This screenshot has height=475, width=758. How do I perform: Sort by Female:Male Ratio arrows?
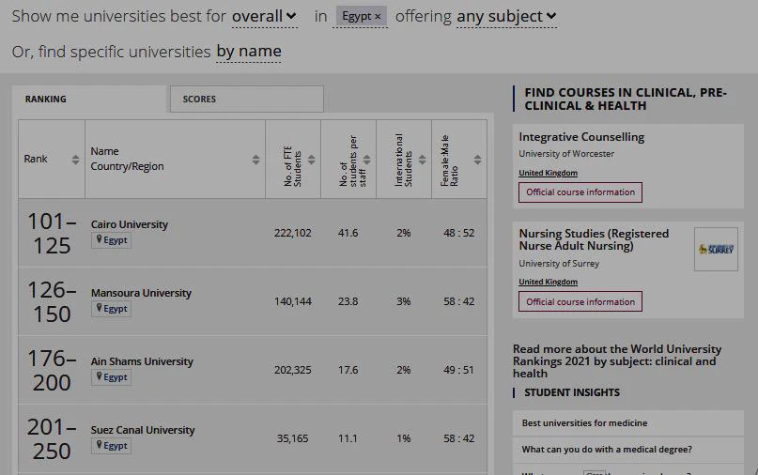tap(477, 160)
